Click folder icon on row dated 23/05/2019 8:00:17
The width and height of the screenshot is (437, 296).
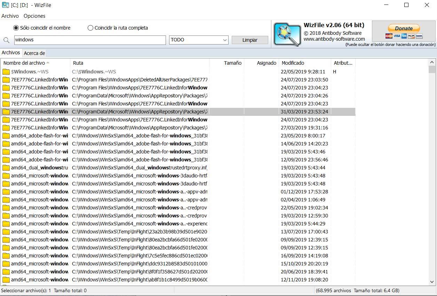tap(6, 136)
